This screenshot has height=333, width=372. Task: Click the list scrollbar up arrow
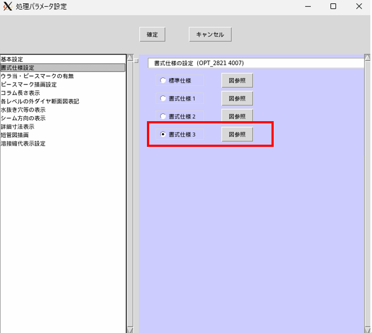click(130, 58)
